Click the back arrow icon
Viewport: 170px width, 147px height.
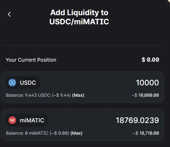[x=9, y=14]
